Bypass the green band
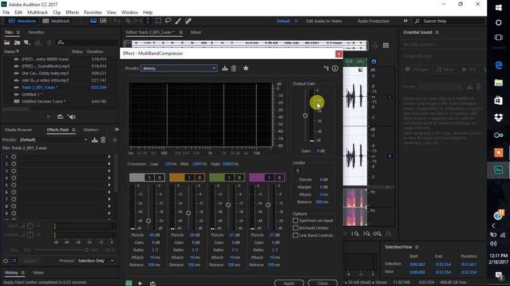The width and height of the screenshot is (510, 286). coord(240,178)
